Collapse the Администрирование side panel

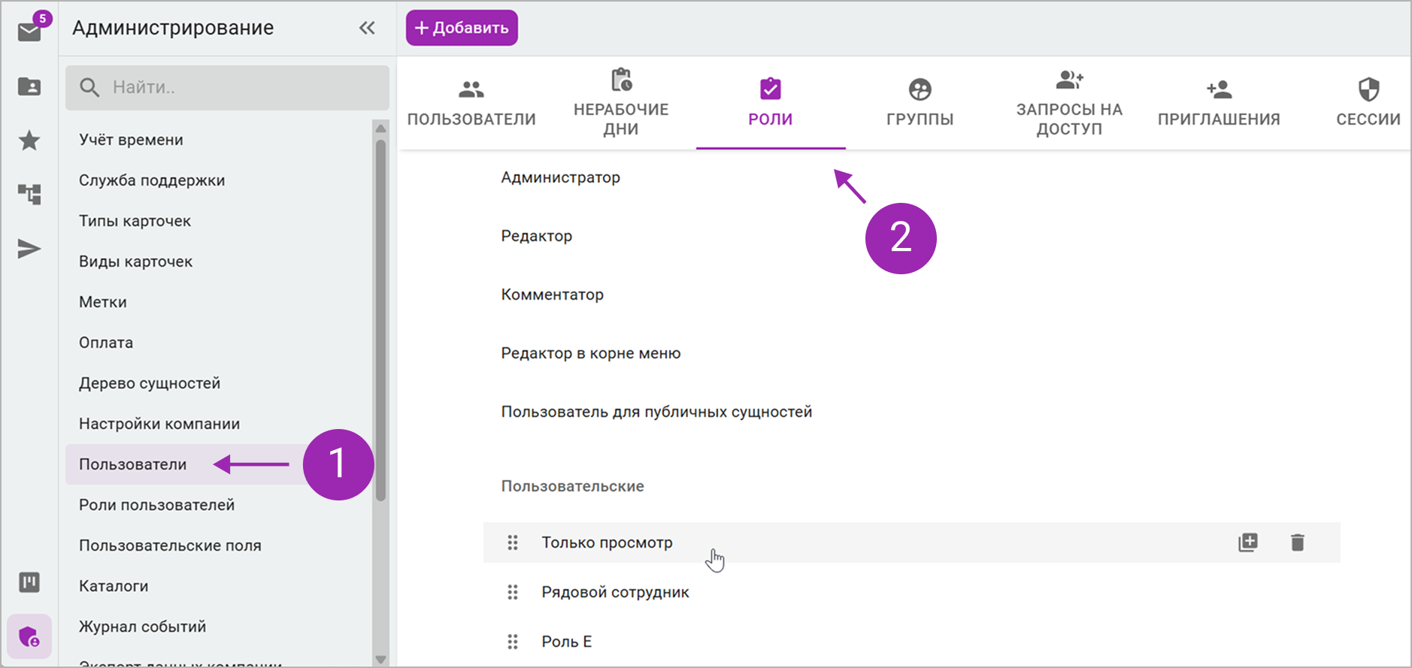coord(367,29)
